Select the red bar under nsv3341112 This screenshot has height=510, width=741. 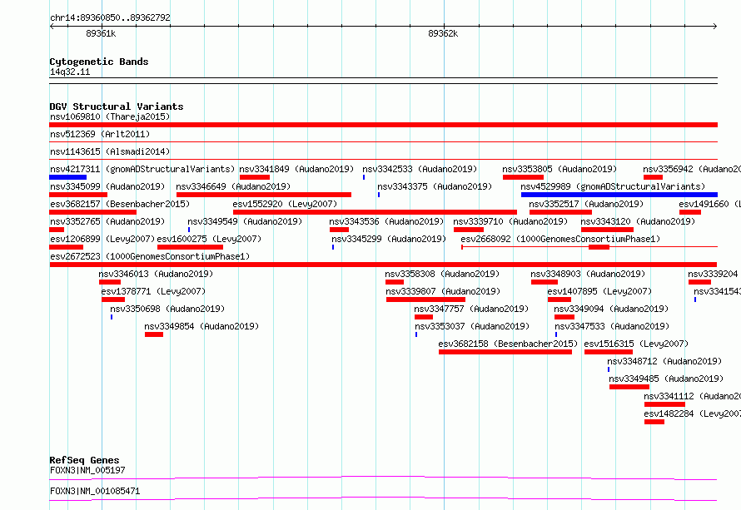(664, 404)
